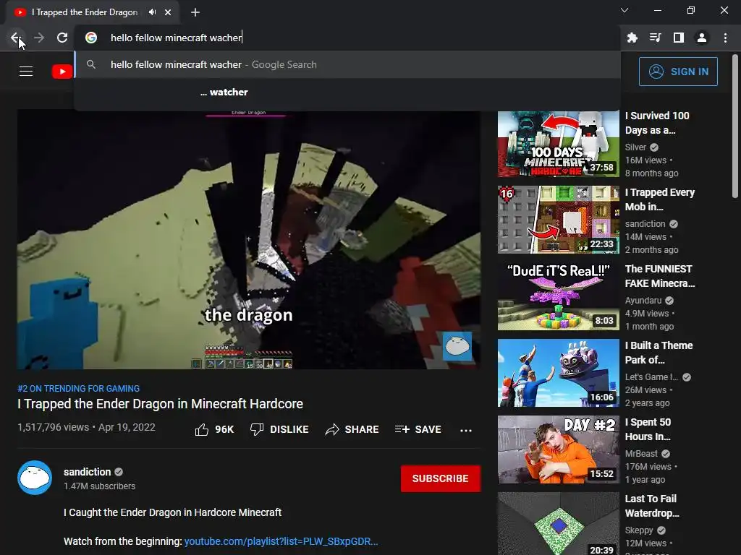The height and width of the screenshot is (555, 741).
Task: Select the 'hello fellow minecraft wacher' Google Search suggestion
Action: pyautogui.click(x=347, y=64)
